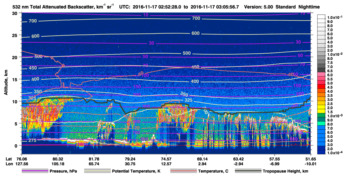
Task: Select latitude value 63.42
Action: (238, 159)
